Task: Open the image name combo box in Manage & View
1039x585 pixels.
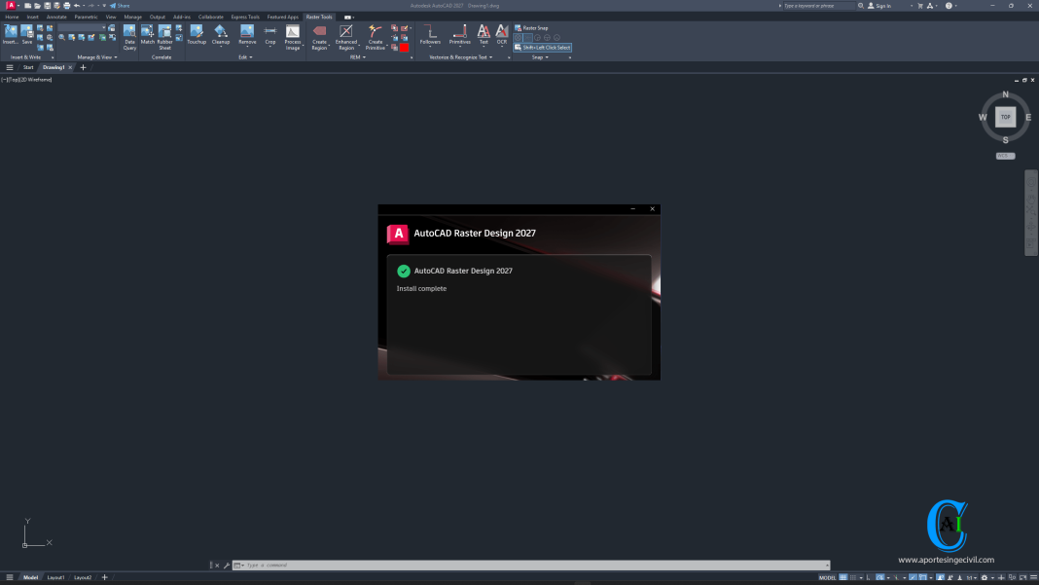Action: coord(82,28)
